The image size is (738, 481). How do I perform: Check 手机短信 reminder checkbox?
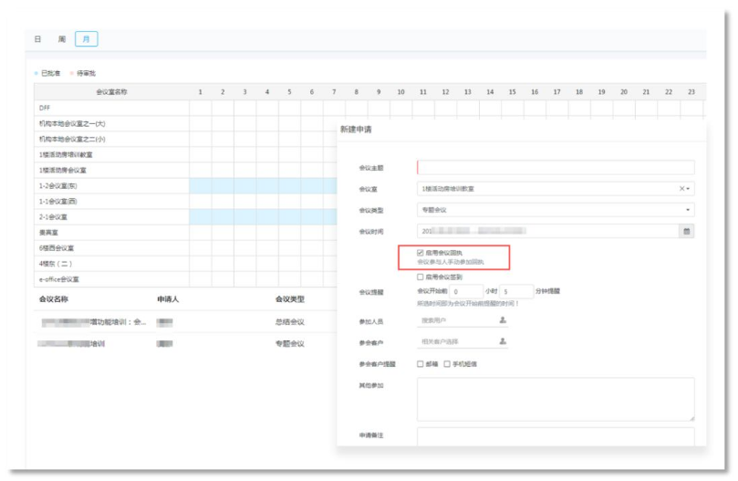point(447,363)
